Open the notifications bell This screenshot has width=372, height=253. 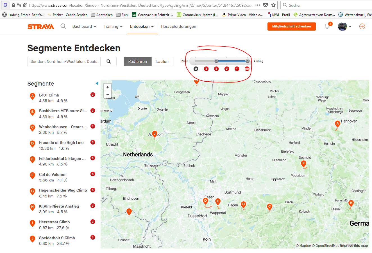(327, 26)
